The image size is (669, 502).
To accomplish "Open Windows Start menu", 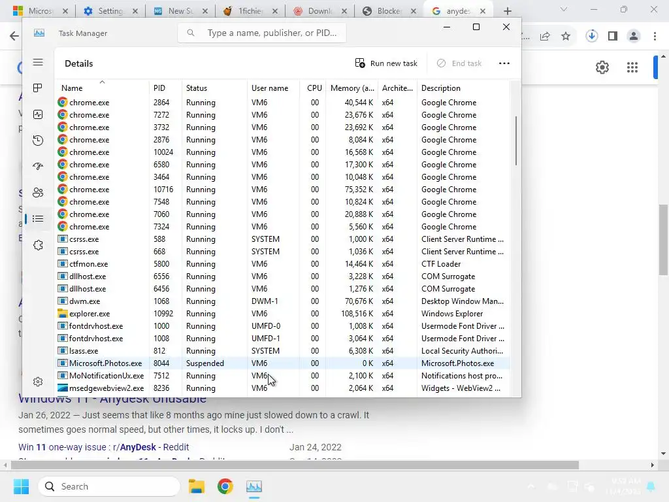I will click(x=21, y=486).
